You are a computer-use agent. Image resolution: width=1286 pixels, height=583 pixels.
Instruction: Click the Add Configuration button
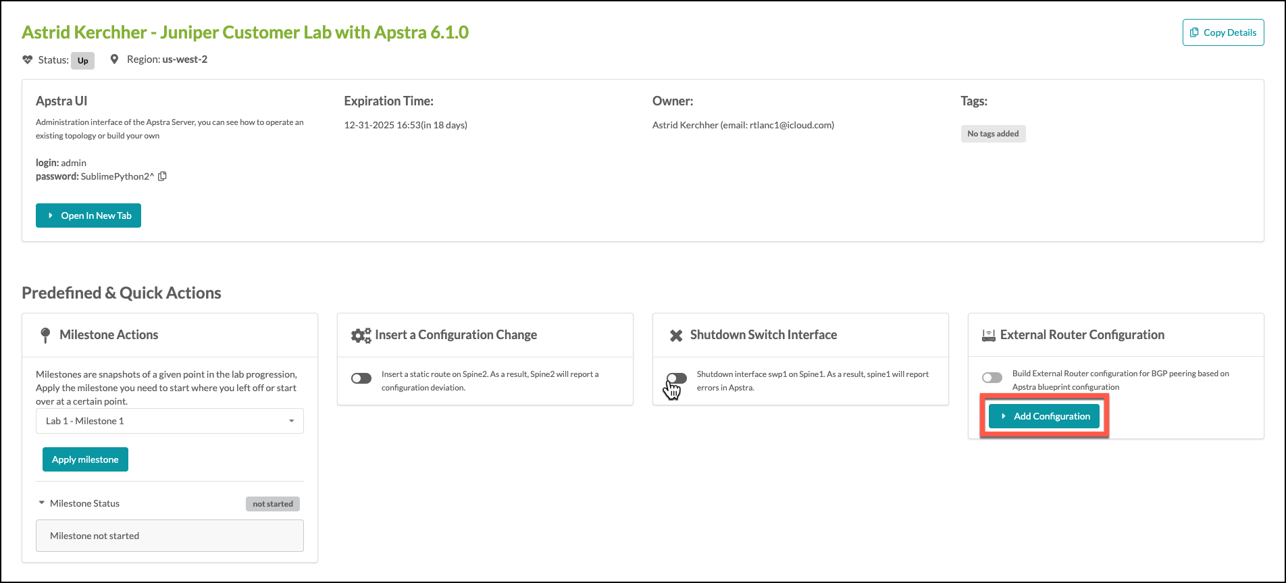pos(1044,416)
